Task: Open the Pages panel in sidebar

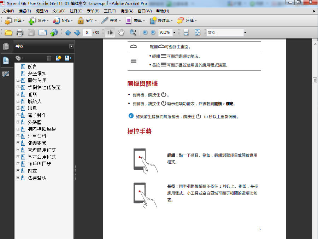Action: click(6, 46)
